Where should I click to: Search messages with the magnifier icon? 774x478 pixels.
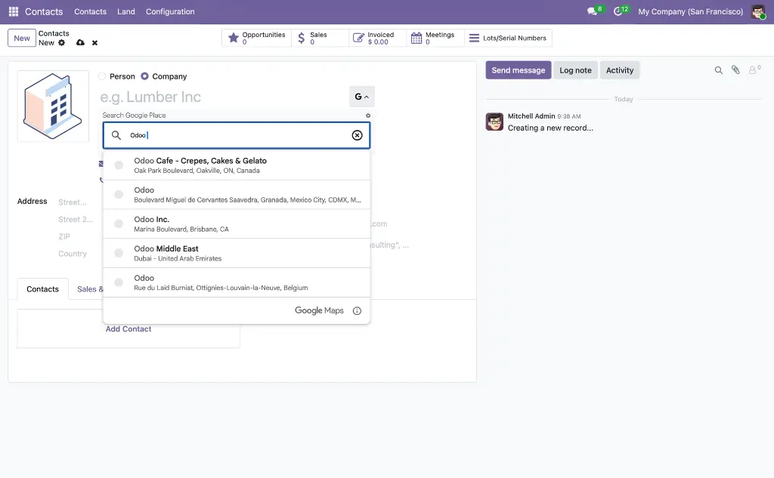[718, 70]
